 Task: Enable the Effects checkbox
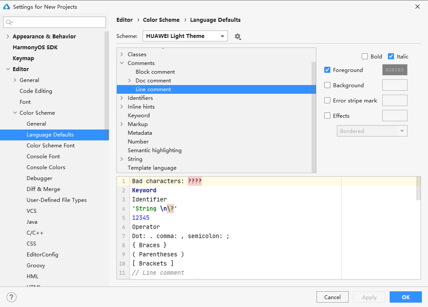click(x=327, y=116)
